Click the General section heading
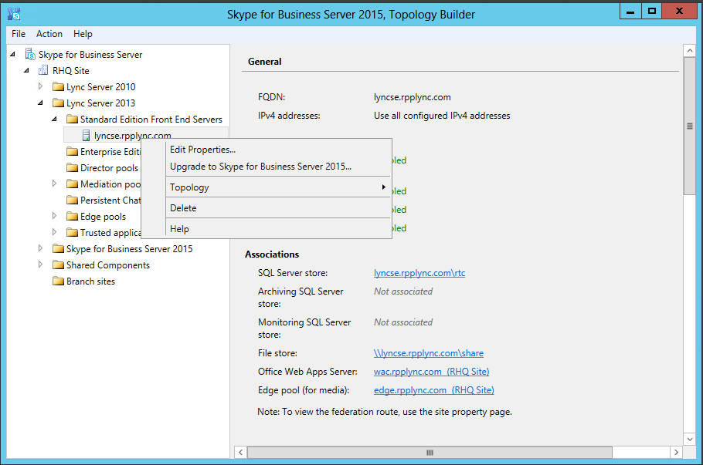Viewport: 703px width, 465px height. pyautogui.click(x=264, y=62)
